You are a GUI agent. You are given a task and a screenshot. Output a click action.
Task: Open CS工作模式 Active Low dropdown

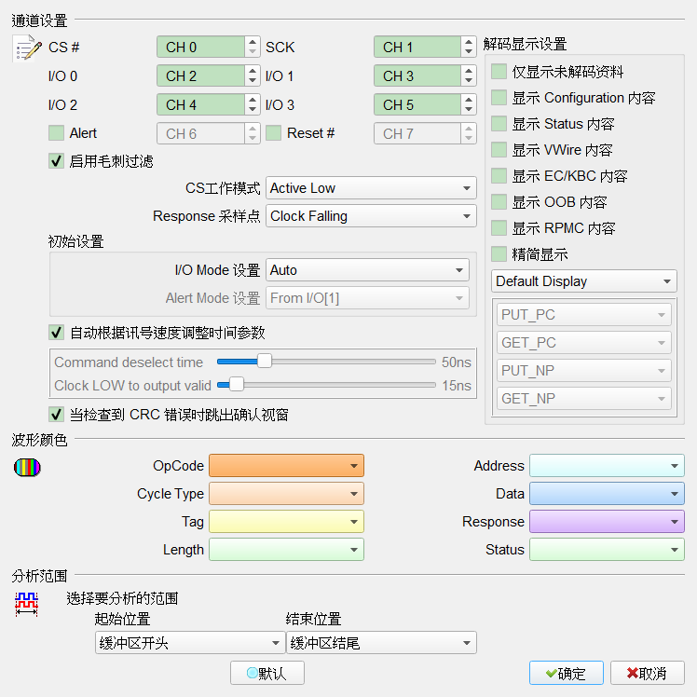coord(371,188)
